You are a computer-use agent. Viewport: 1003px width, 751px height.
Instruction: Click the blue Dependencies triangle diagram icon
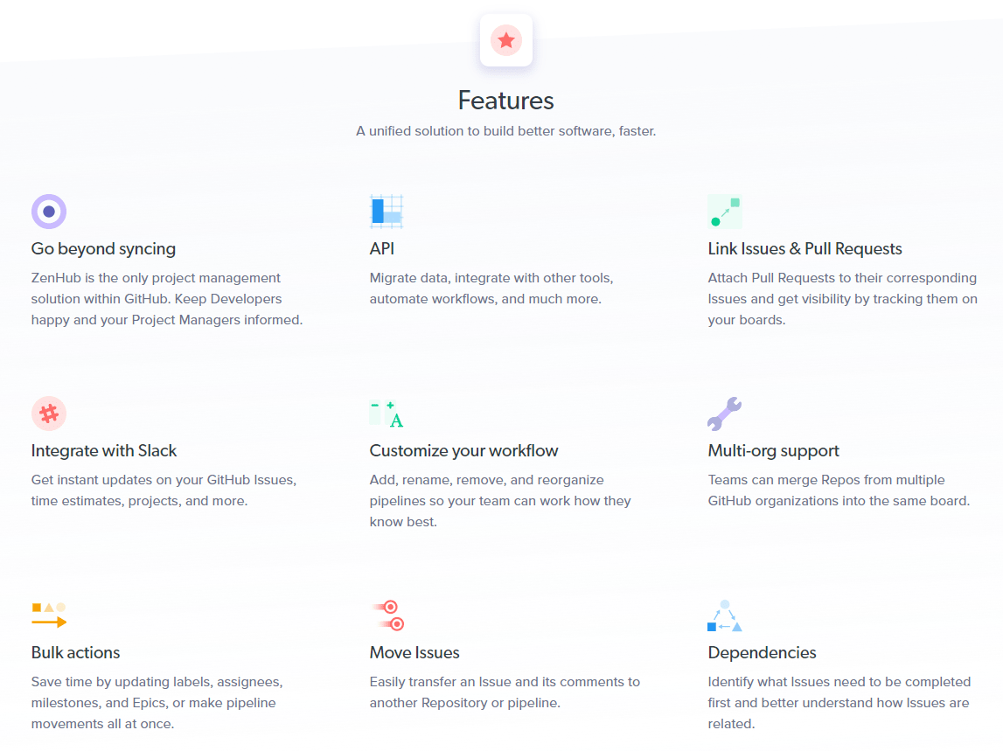[x=725, y=615]
